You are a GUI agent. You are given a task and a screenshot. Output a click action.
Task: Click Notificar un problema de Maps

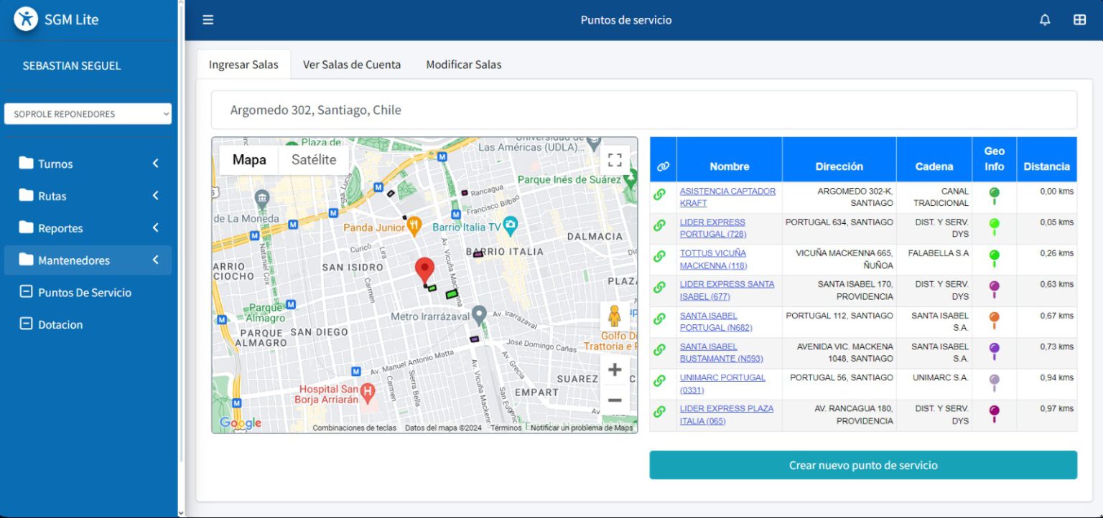[582, 428]
